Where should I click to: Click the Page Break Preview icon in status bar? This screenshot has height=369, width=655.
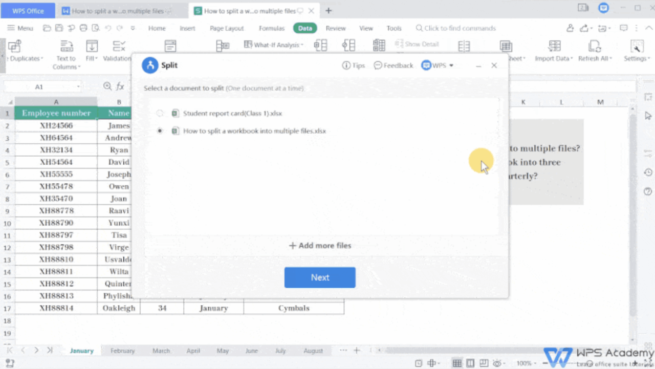click(483, 363)
